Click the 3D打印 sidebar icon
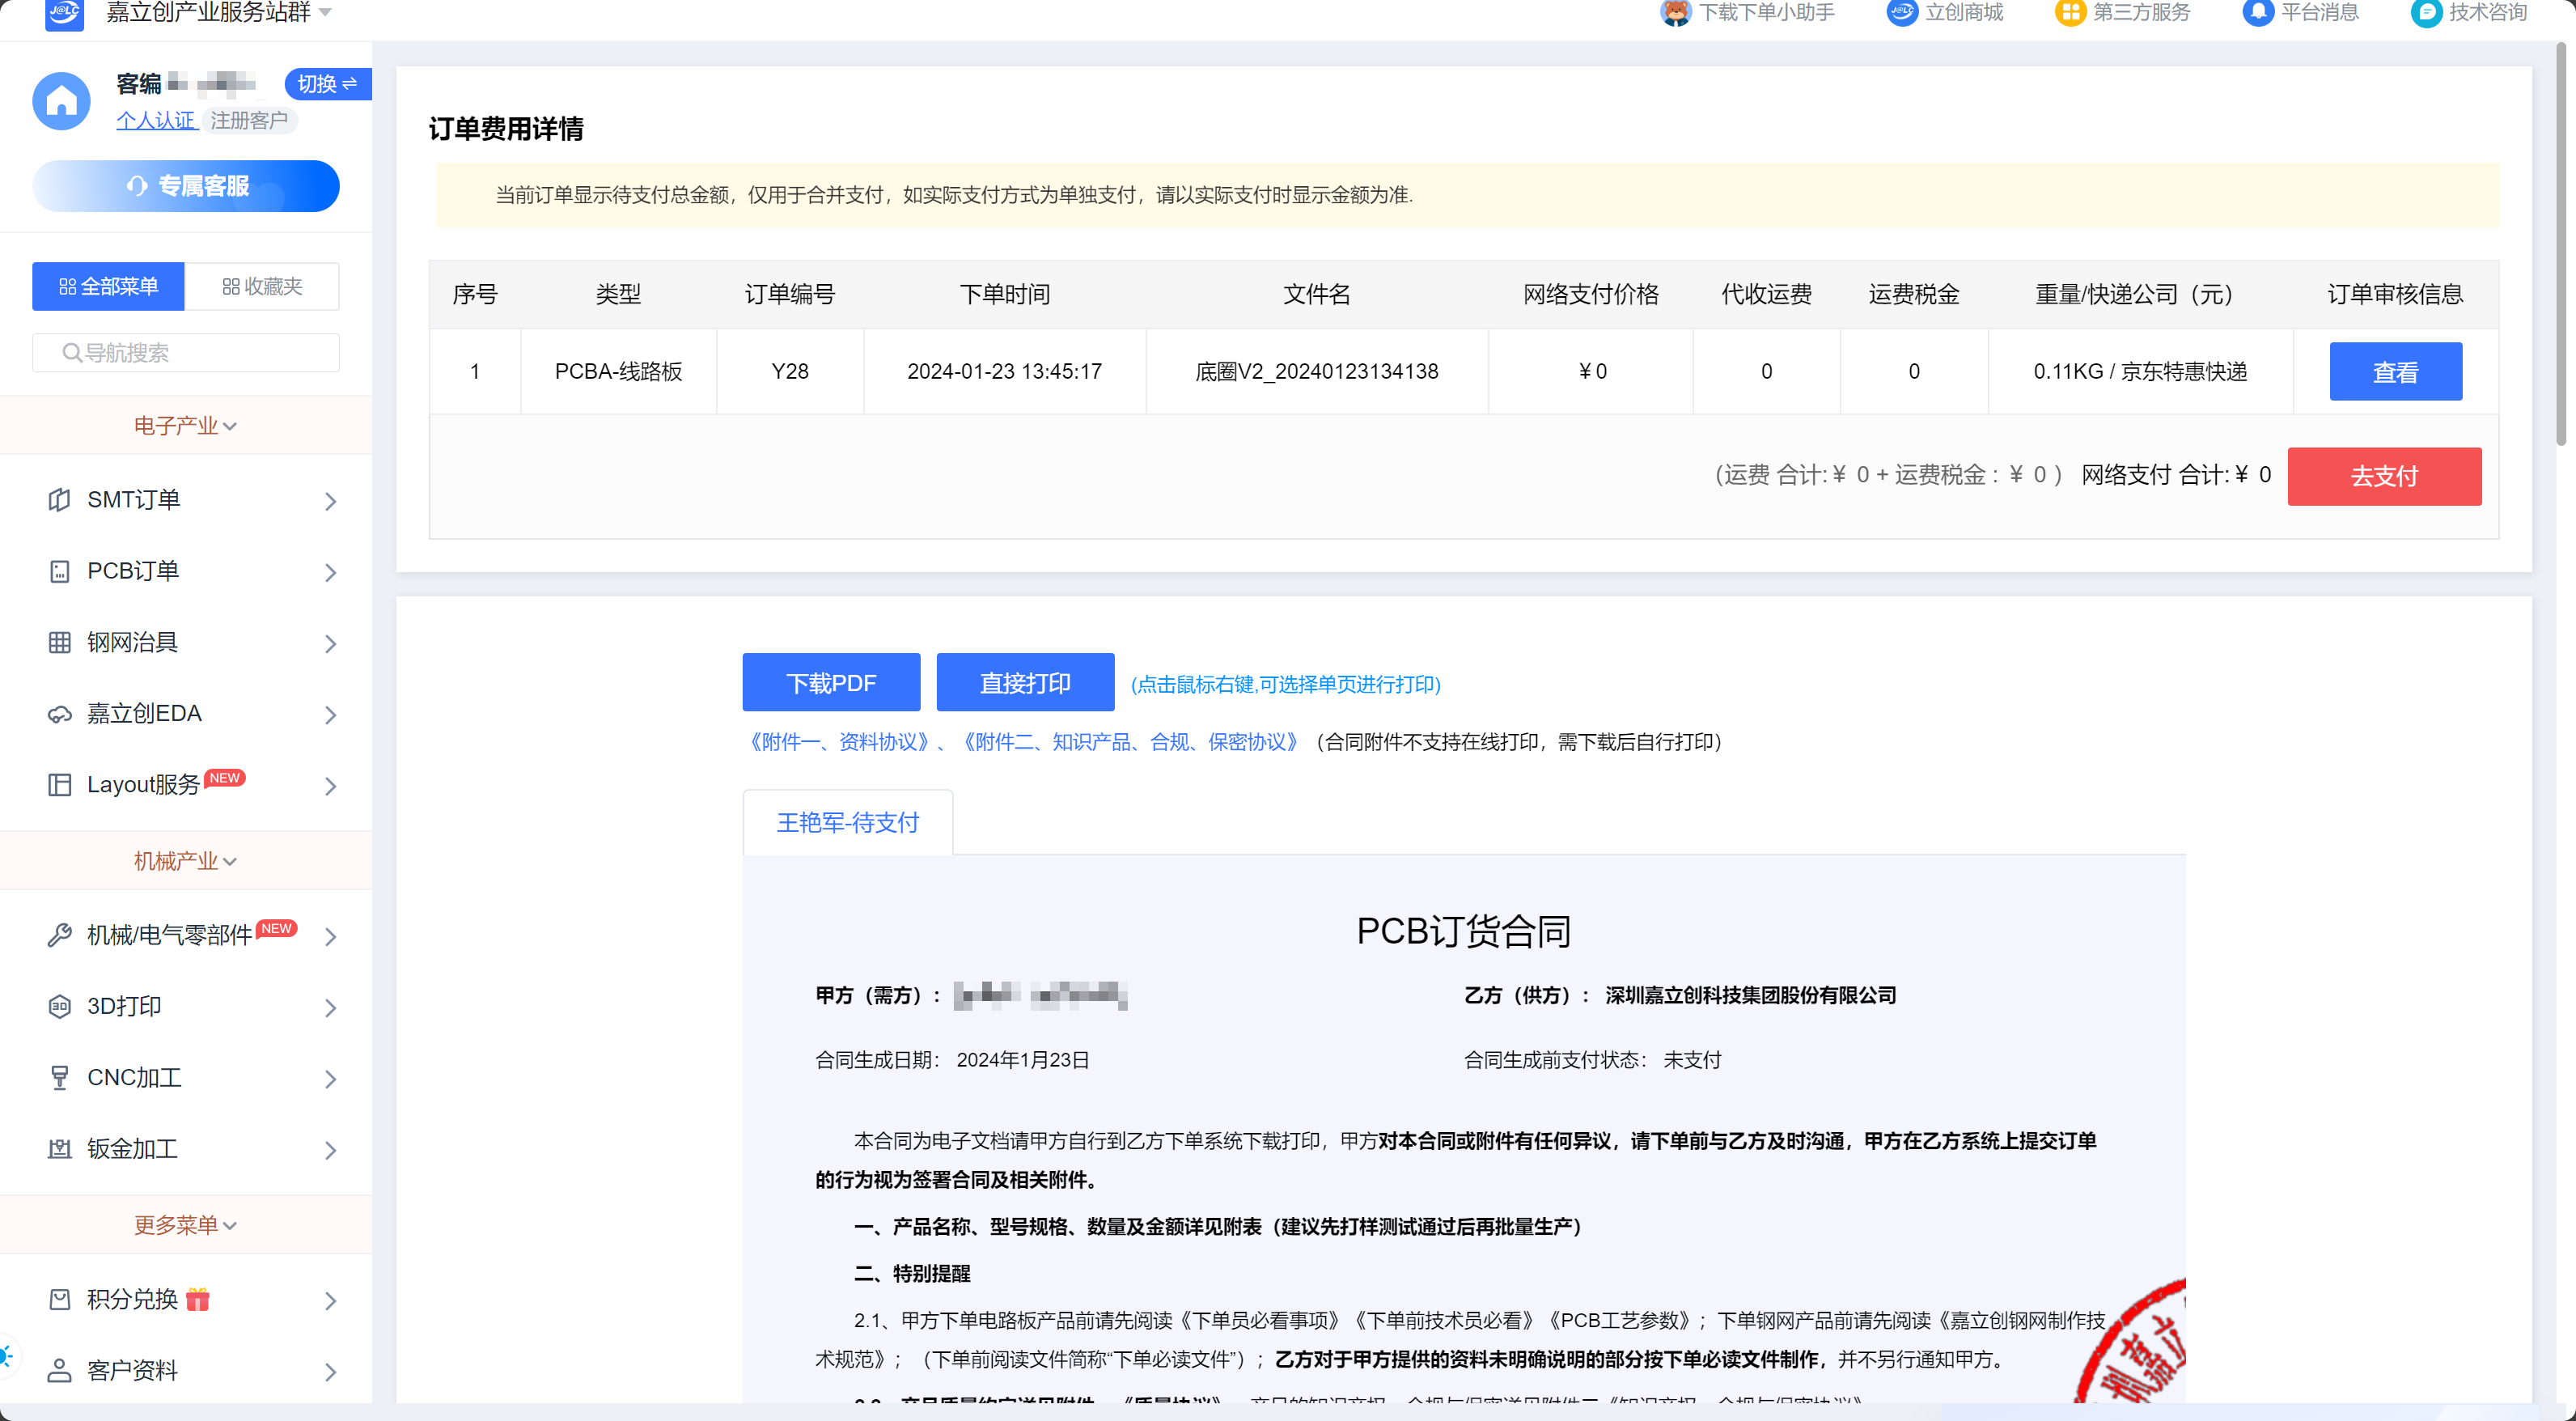 (x=59, y=1006)
